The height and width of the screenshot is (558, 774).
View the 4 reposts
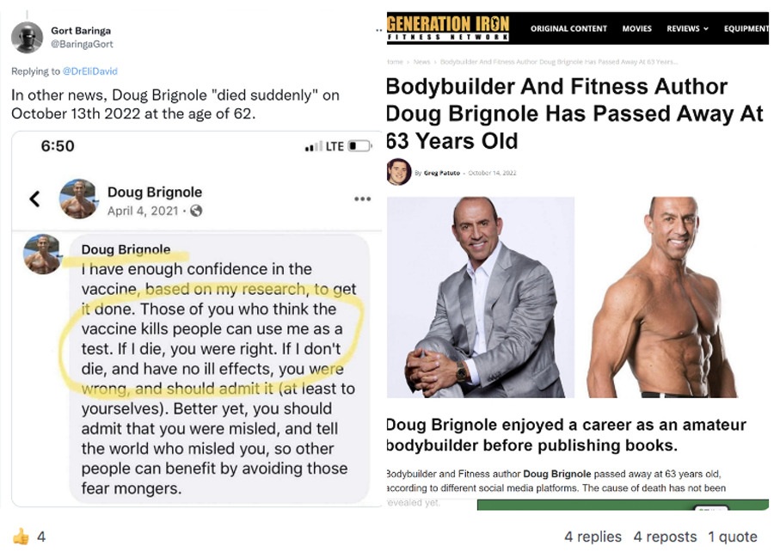tap(665, 537)
